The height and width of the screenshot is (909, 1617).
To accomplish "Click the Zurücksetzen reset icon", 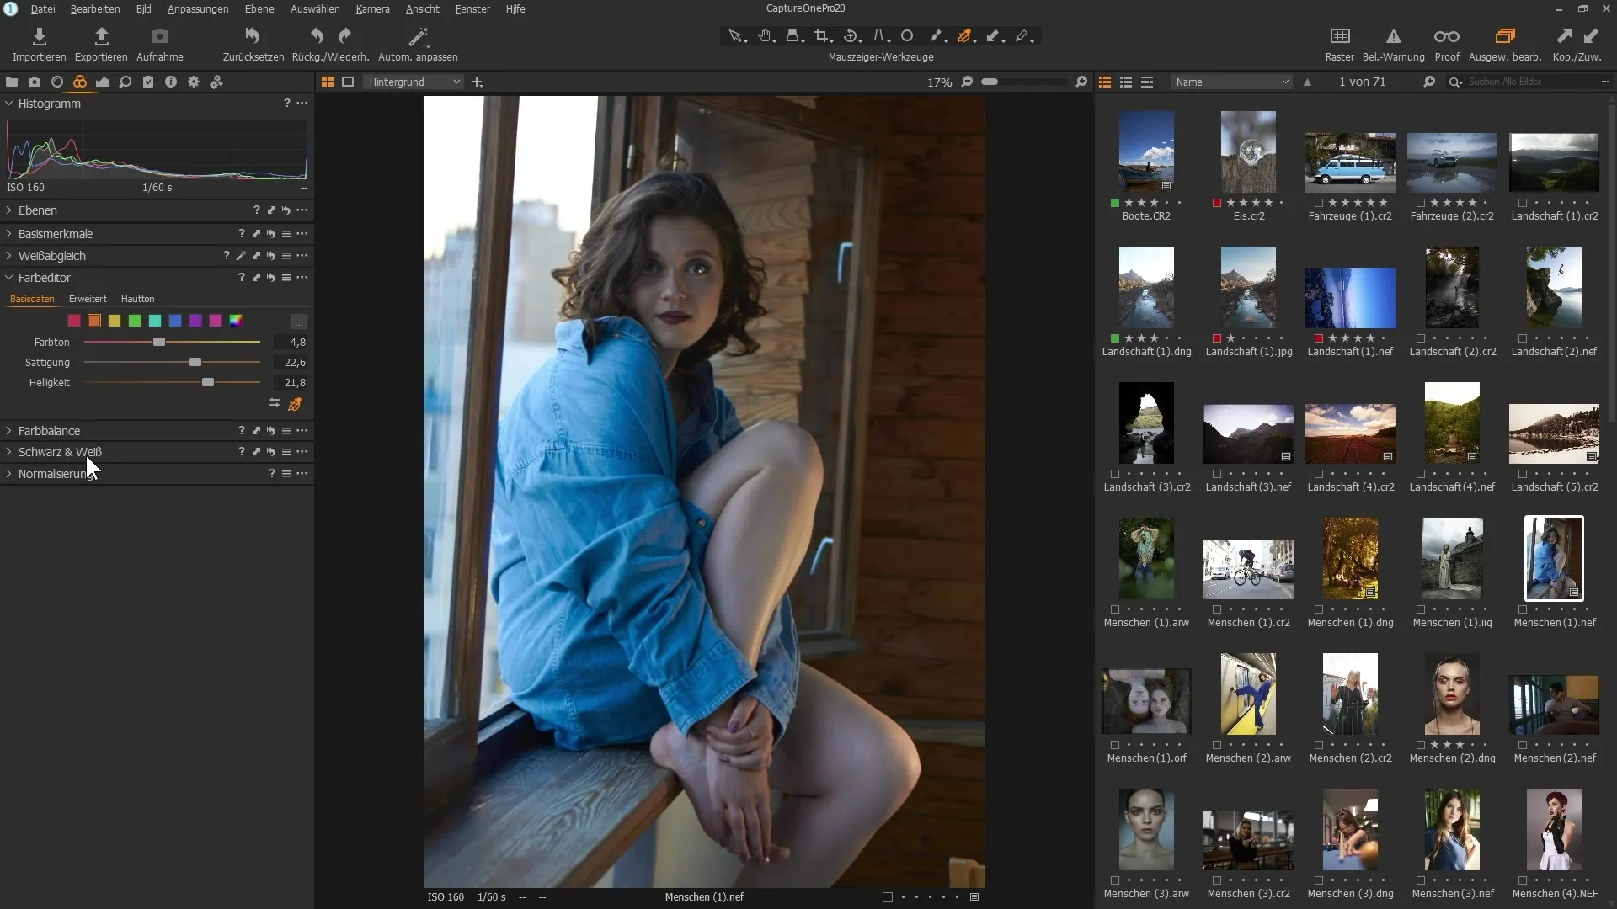I will pos(253,36).
